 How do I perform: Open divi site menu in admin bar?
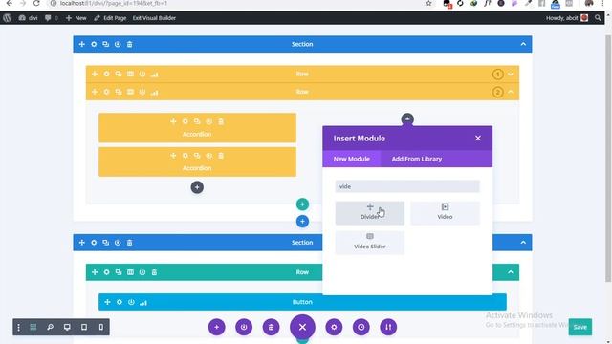coord(29,18)
